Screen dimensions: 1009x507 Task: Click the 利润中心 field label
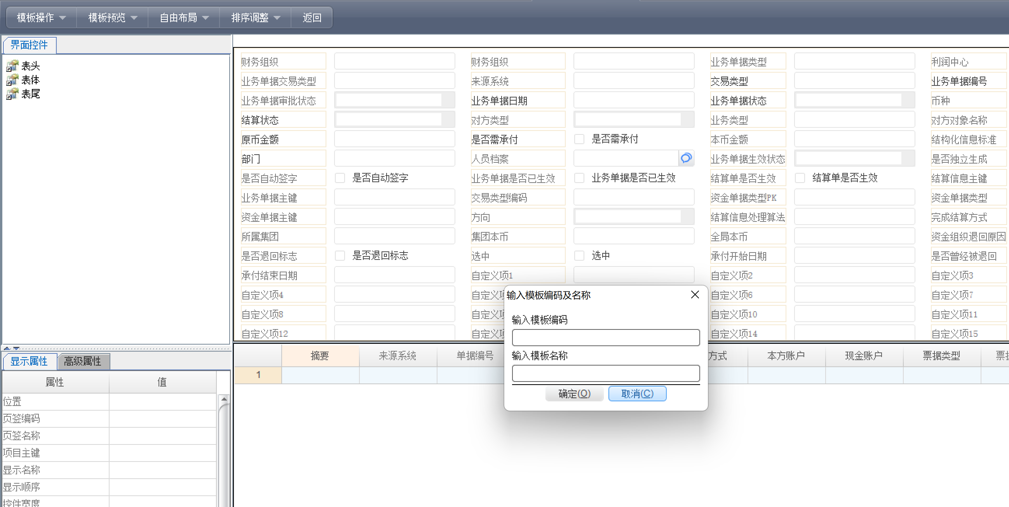coord(968,61)
